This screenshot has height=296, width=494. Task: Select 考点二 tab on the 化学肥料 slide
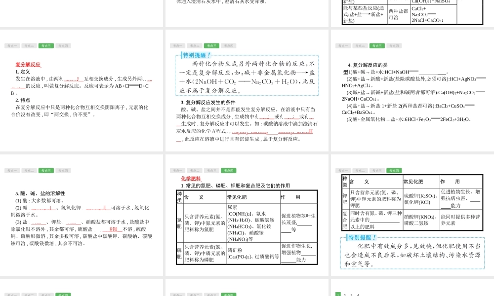coord(194,171)
